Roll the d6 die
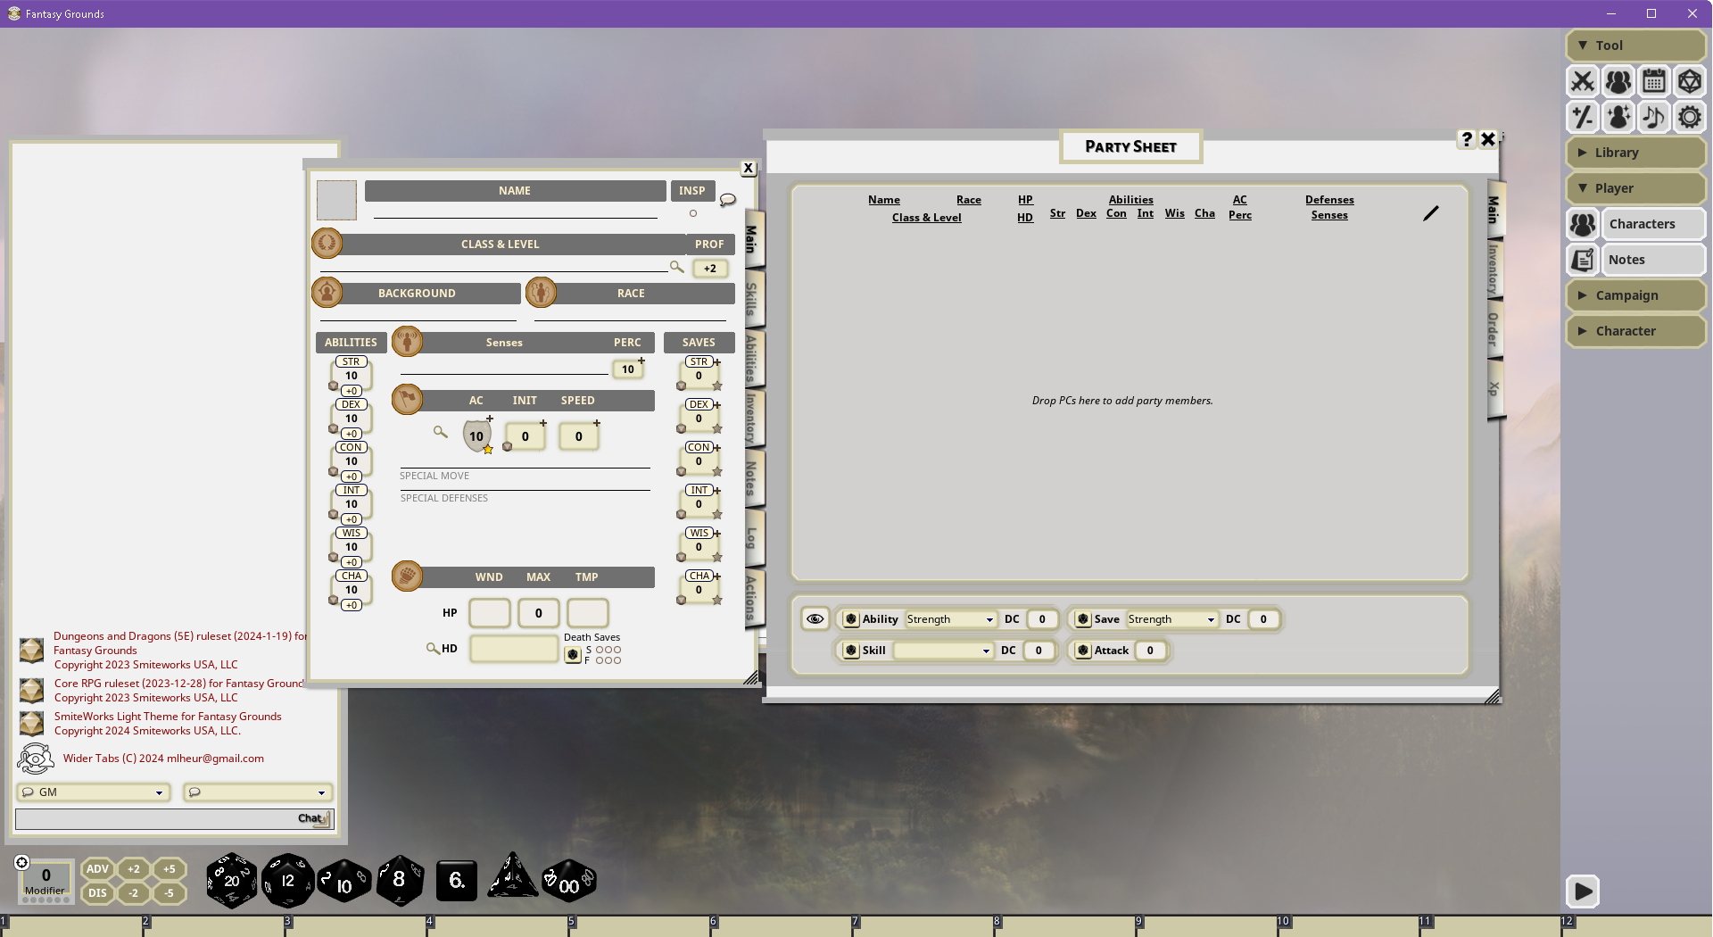 click(x=456, y=881)
